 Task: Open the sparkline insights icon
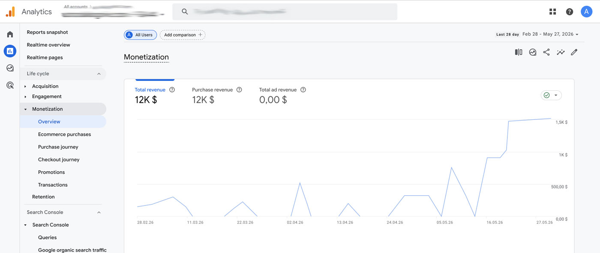pos(561,52)
